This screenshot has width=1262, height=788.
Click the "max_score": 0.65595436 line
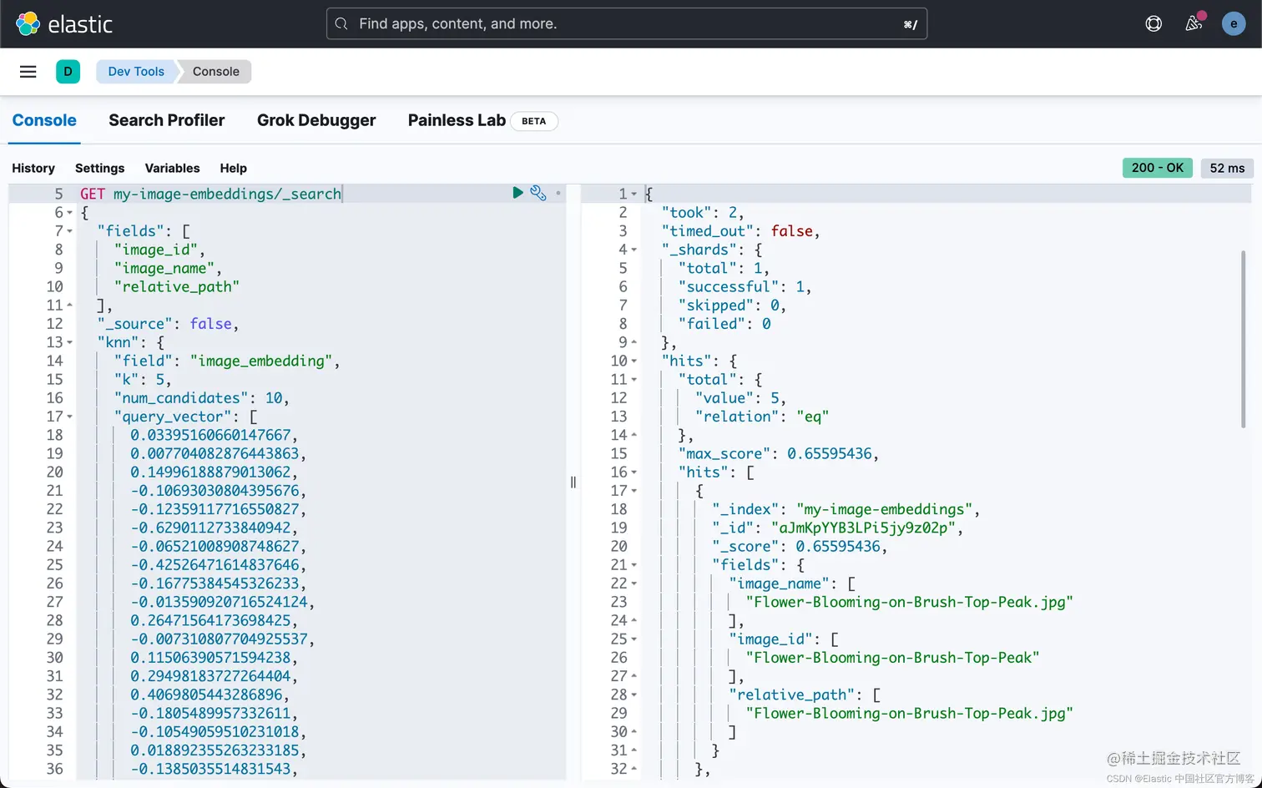[779, 454]
